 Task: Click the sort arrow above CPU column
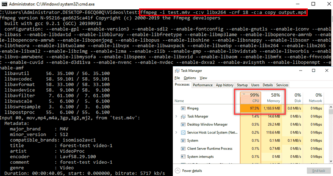coord(244,94)
